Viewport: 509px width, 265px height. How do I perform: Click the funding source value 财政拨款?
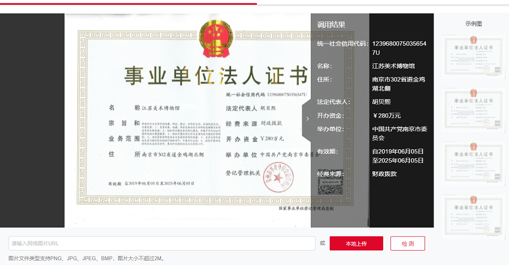(x=384, y=174)
